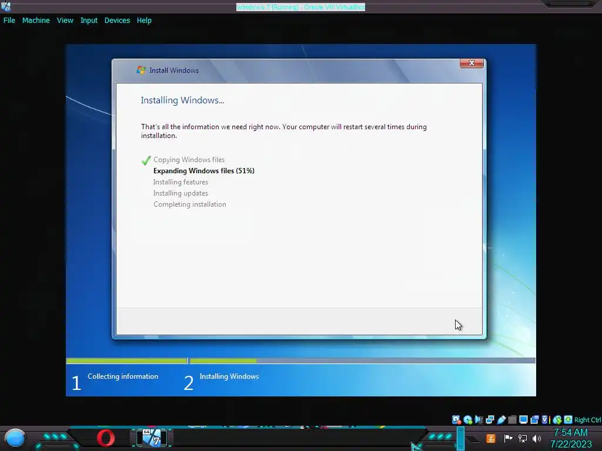The height and width of the screenshot is (451, 602).
Task: Click the green checkmark by Copying Windows files
Action: [146, 160]
